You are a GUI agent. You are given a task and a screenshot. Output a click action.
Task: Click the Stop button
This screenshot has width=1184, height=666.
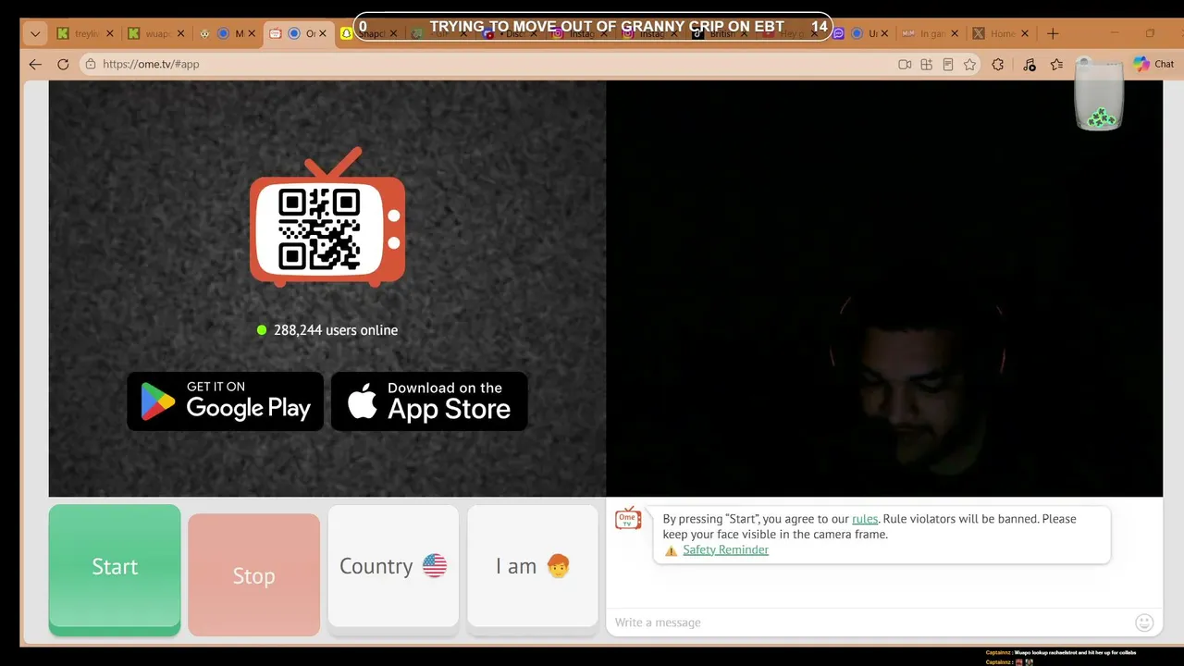[x=253, y=576]
